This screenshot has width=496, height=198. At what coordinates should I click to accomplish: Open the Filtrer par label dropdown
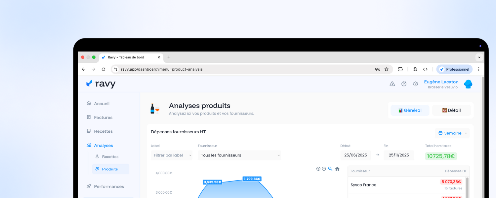171,155
